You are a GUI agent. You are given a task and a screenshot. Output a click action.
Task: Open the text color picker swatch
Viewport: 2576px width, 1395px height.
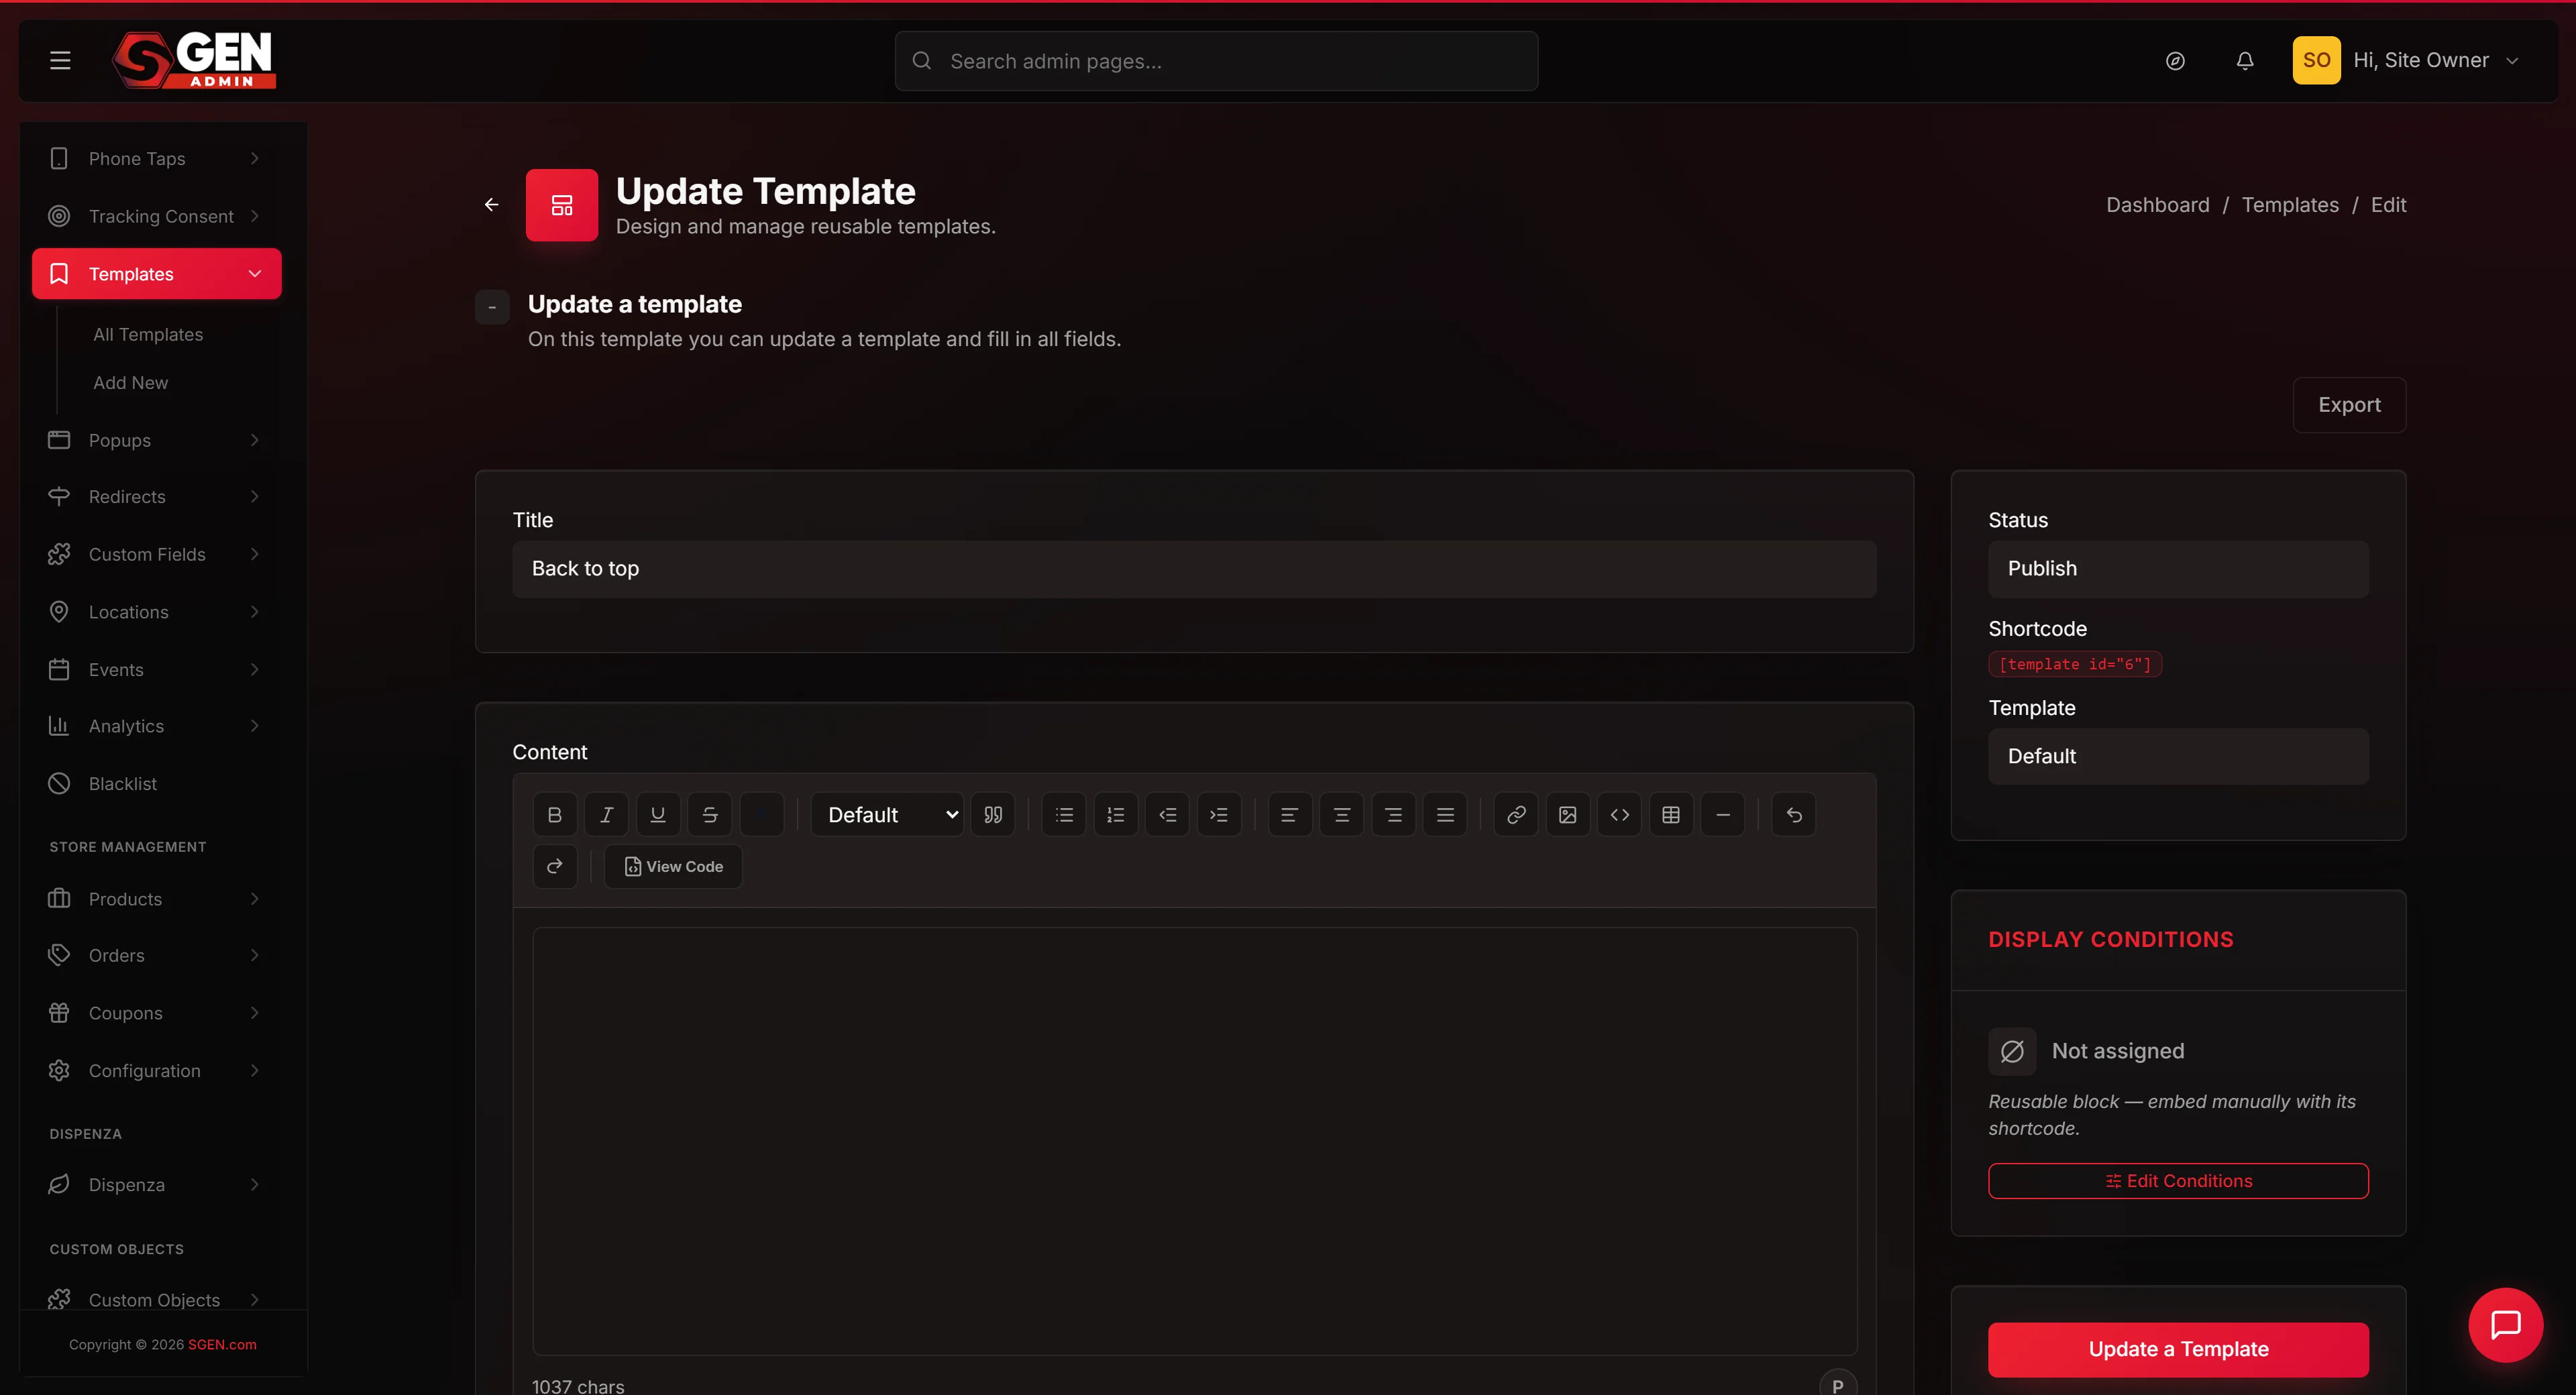pyautogui.click(x=761, y=815)
